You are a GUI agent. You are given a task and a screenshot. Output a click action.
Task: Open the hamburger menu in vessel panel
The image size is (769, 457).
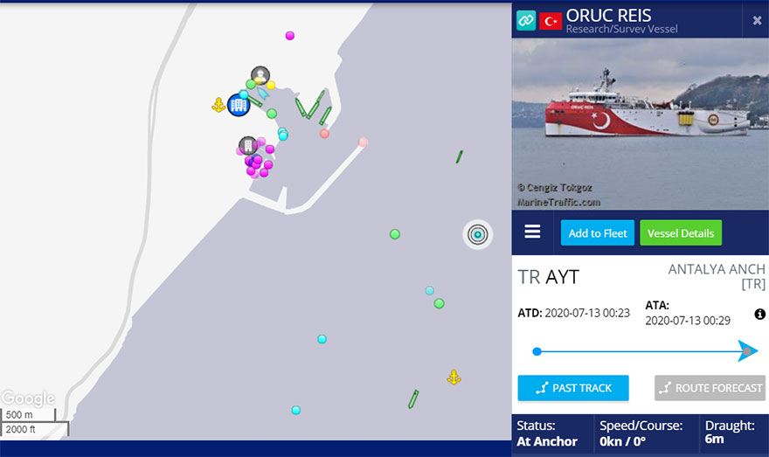532,232
